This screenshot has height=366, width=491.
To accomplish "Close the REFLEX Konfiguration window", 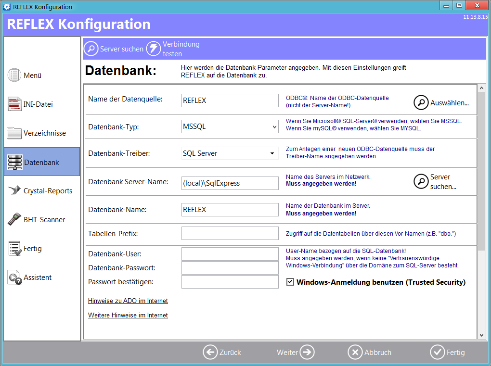I will pyautogui.click(x=477, y=5).
